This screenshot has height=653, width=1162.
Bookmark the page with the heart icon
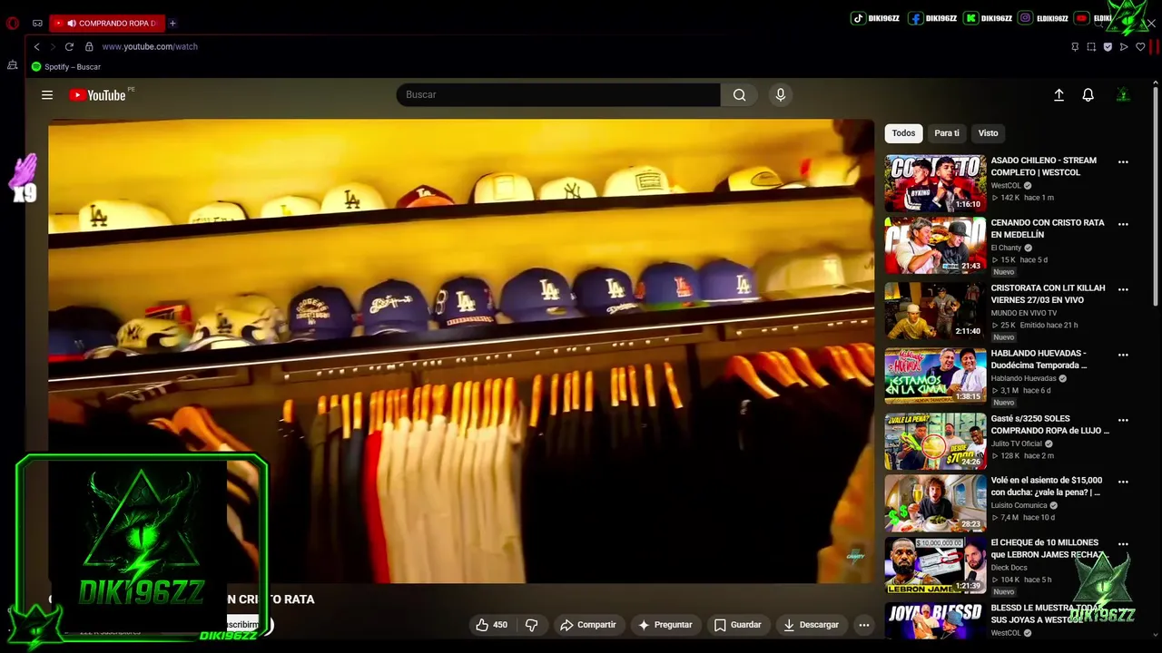click(1140, 46)
